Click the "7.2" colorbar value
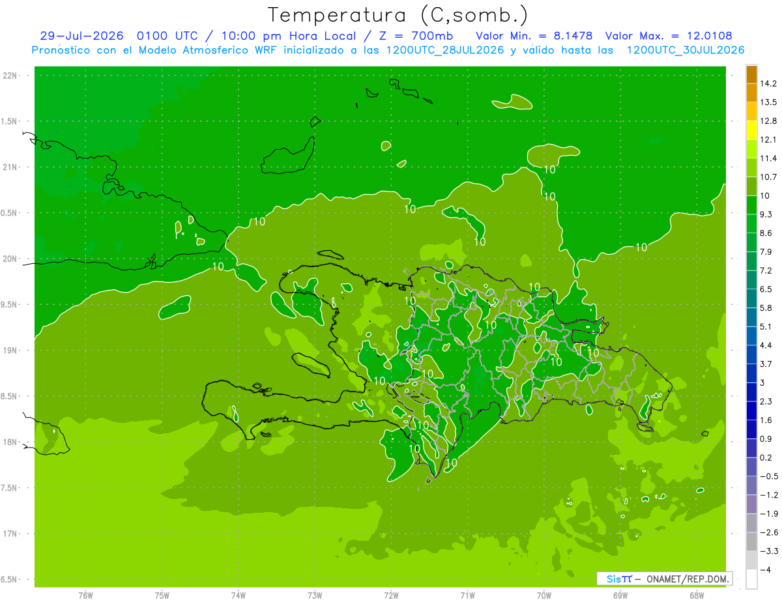The width and height of the screenshot is (782, 604). 766,270
